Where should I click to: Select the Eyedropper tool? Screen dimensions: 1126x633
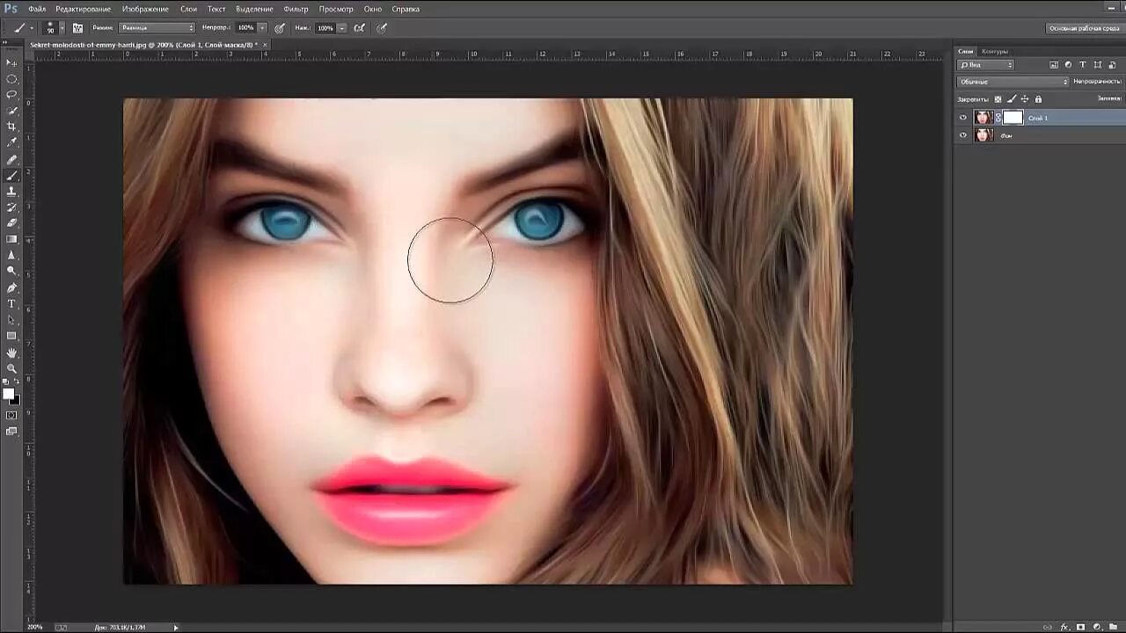pos(11,142)
